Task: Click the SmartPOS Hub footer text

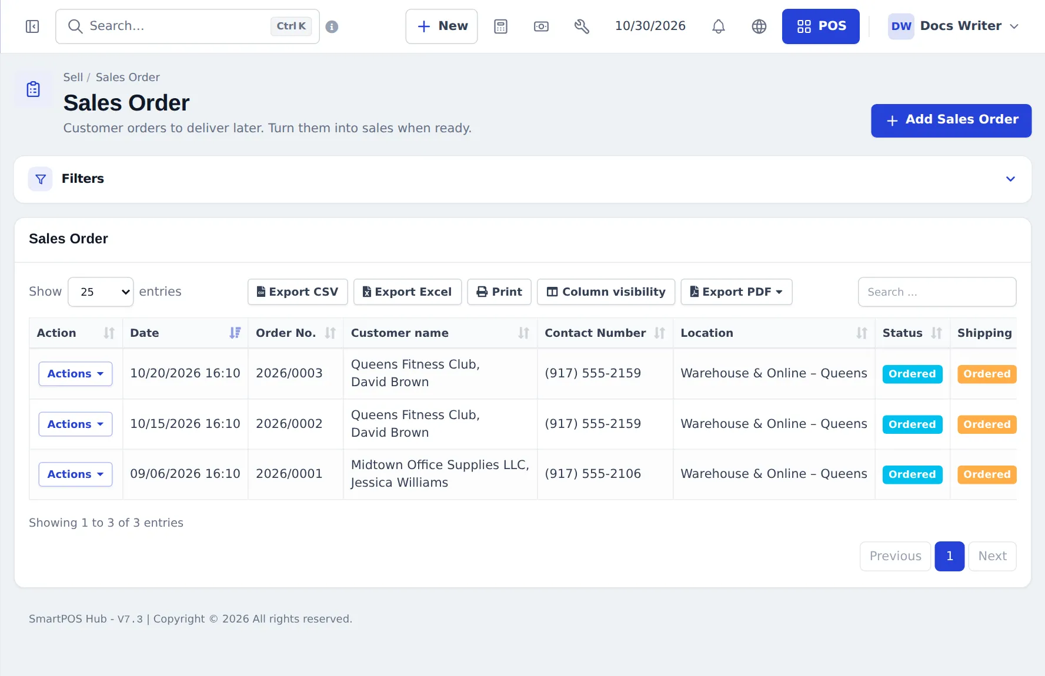Action: point(191,619)
